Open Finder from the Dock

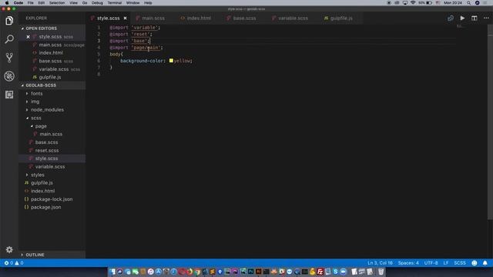click(x=112, y=272)
